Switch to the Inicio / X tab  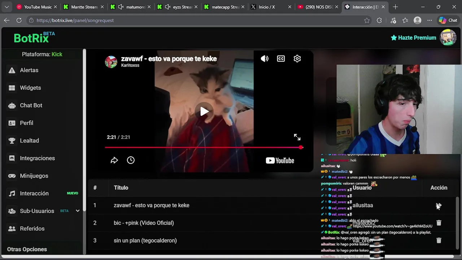point(271,7)
